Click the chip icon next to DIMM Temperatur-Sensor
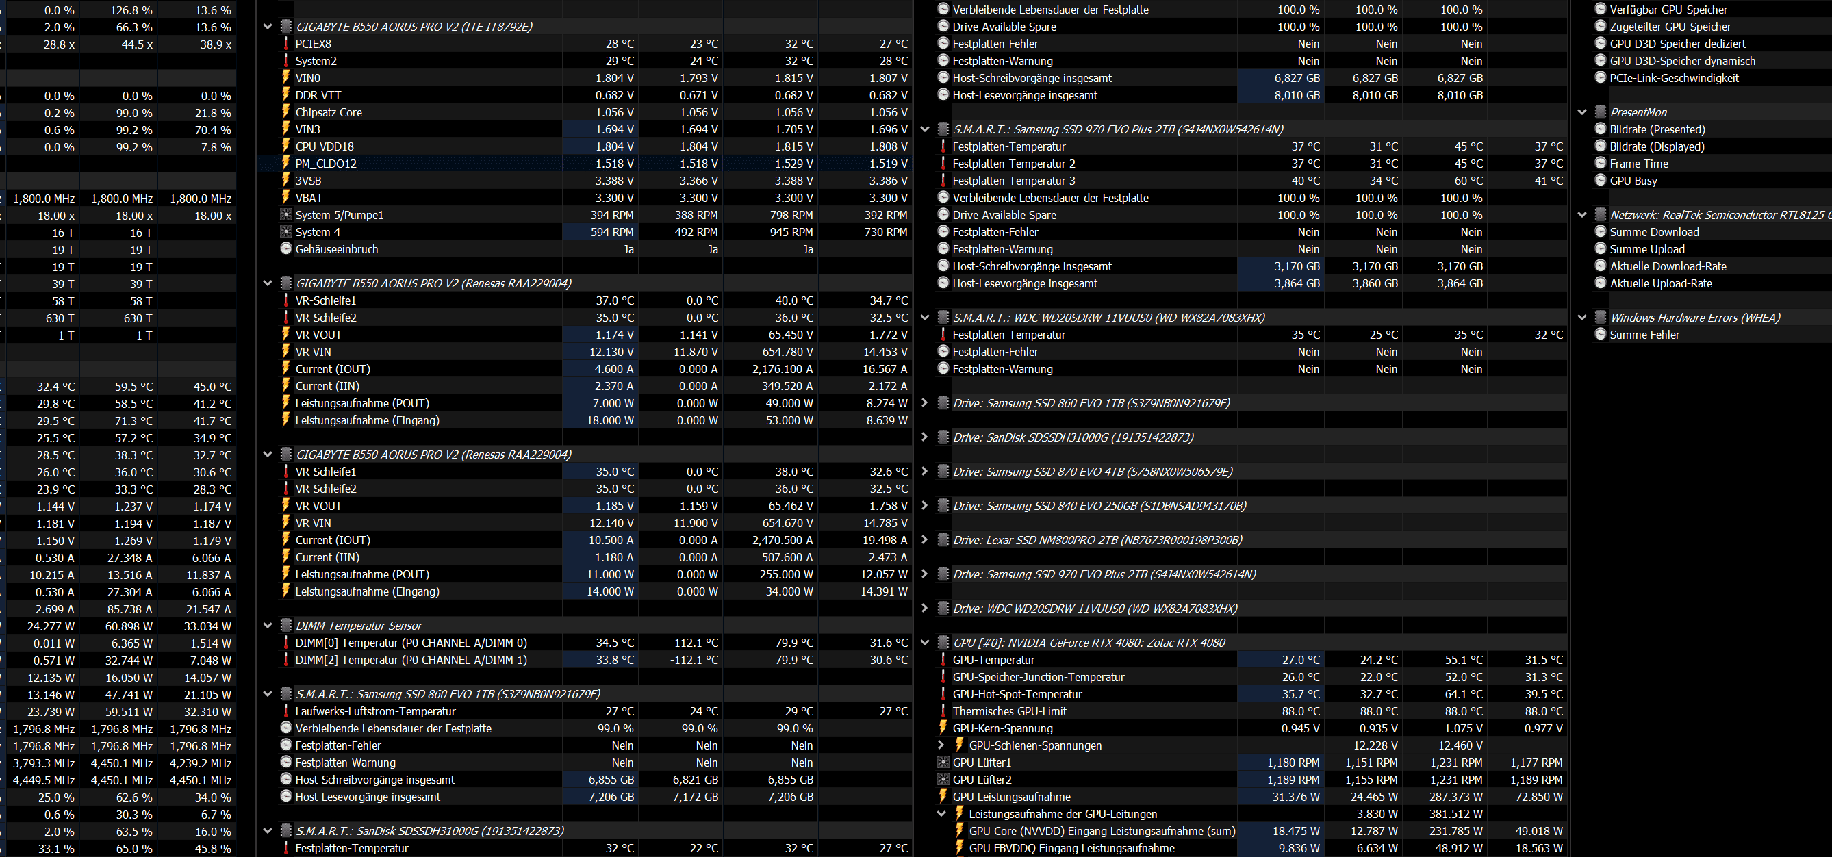Viewport: 1832px width, 857px height. [x=286, y=626]
